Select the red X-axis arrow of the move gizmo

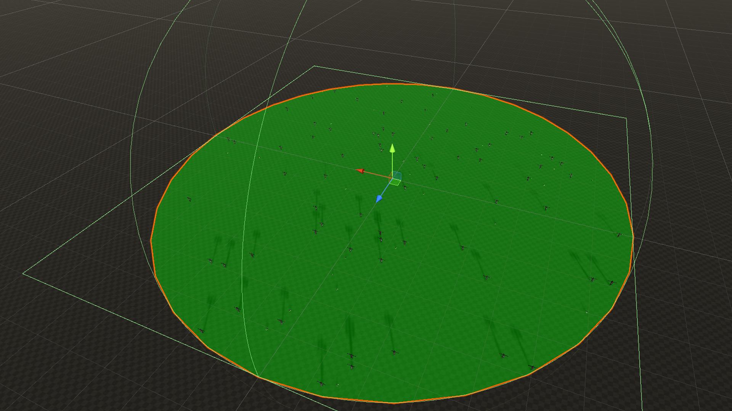[360, 171]
